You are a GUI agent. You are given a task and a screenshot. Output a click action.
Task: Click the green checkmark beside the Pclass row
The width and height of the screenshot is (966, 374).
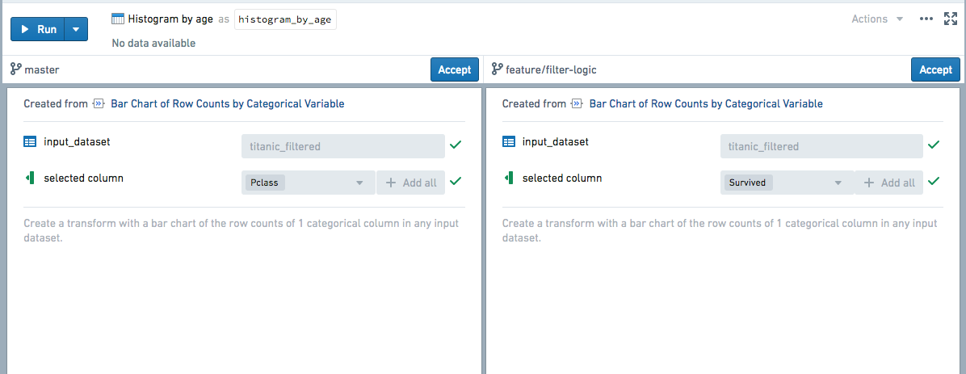point(456,182)
